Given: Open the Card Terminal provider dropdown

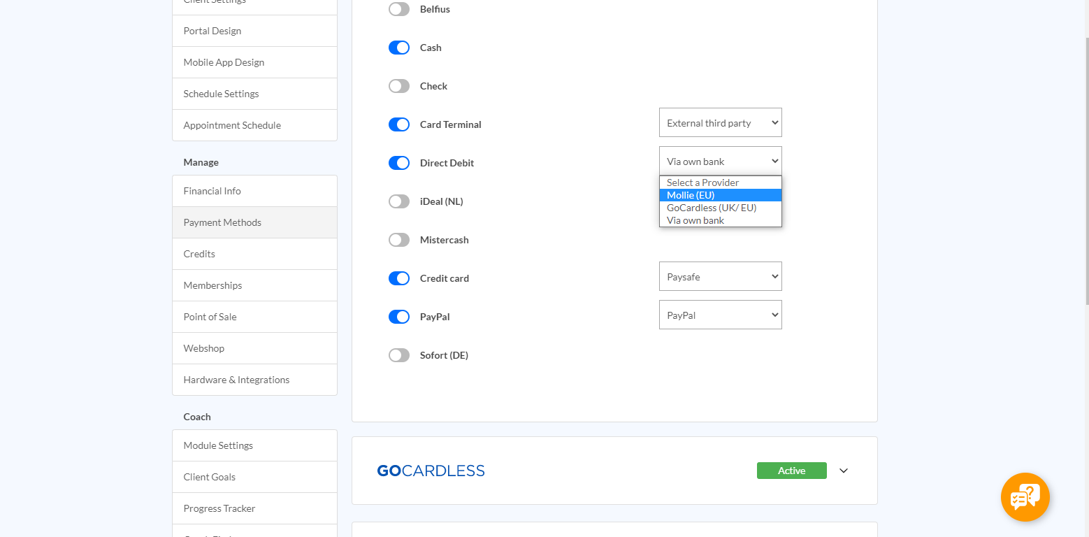Looking at the screenshot, I should coord(720,122).
